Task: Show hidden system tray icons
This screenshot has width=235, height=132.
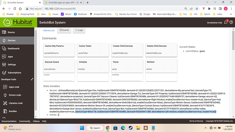Action: click(x=205, y=128)
